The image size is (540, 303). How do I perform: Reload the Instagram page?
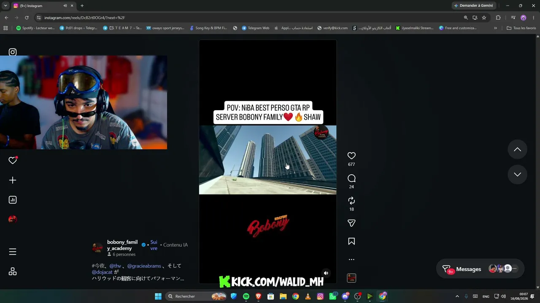pos(27,18)
